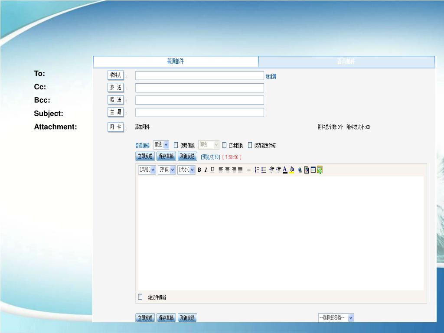The width and height of the screenshot is (444, 333).
Task: Center-align the message text
Action: 227,170
